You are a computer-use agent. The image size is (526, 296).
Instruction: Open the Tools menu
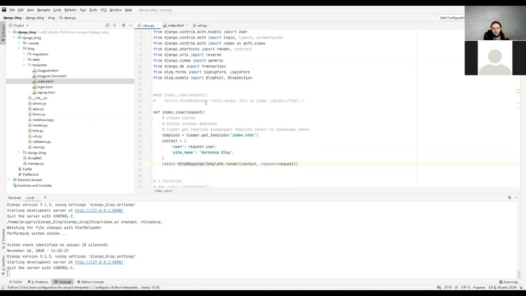[93, 10]
